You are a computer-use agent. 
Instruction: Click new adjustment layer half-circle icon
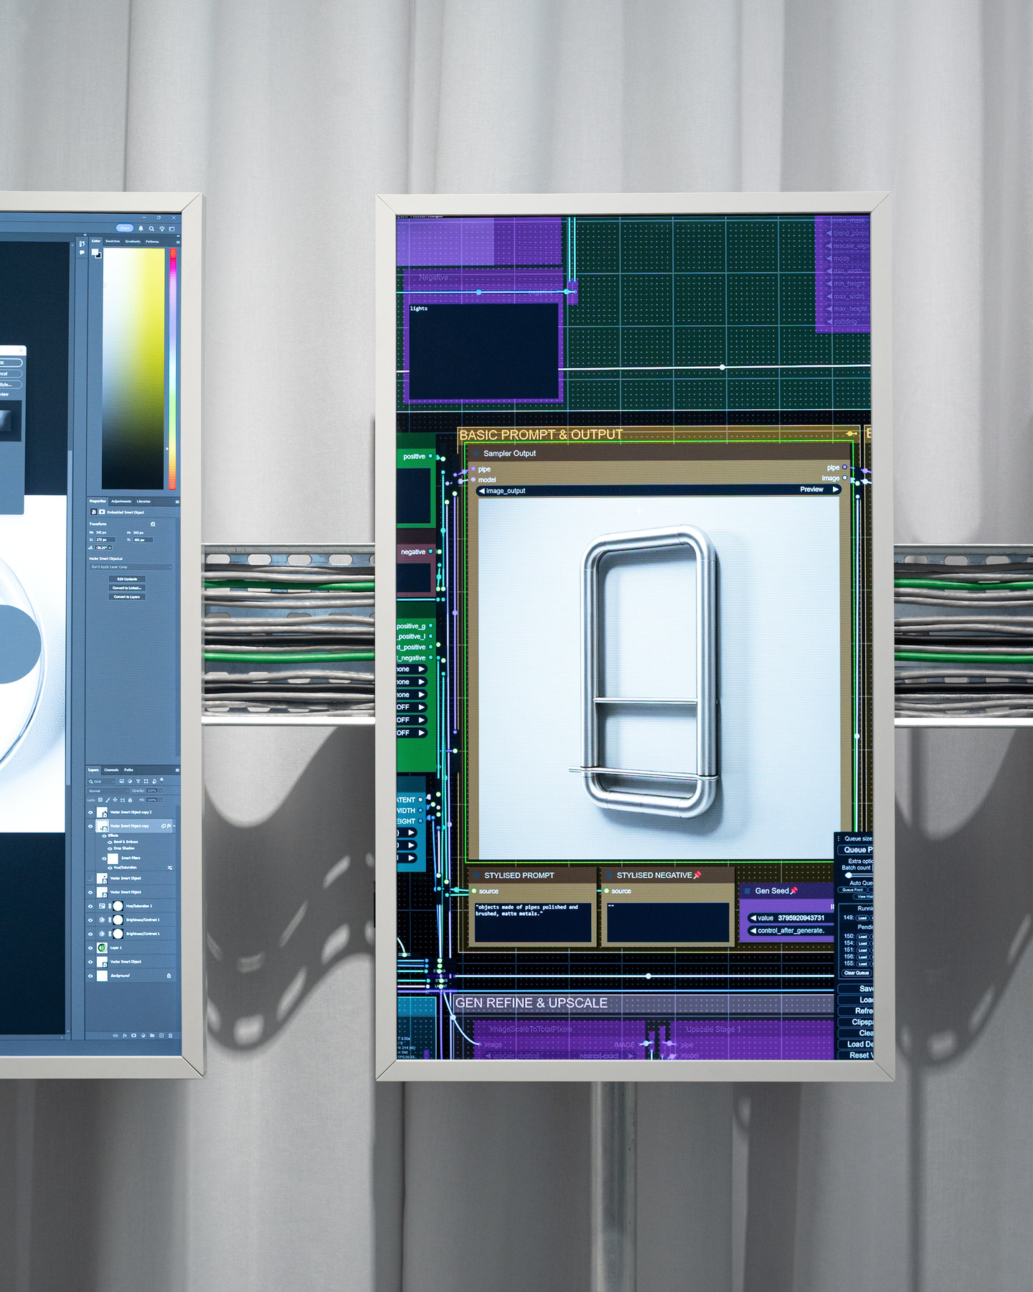coord(143,1036)
